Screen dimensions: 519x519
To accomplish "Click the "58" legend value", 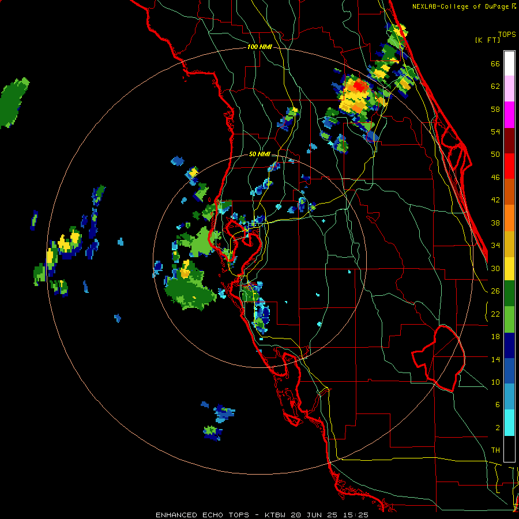I will pos(495,109).
